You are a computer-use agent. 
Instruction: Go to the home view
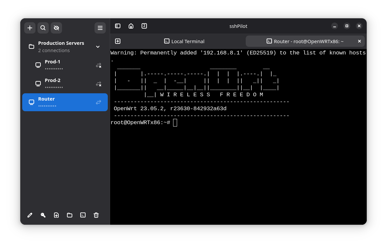[131, 26]
